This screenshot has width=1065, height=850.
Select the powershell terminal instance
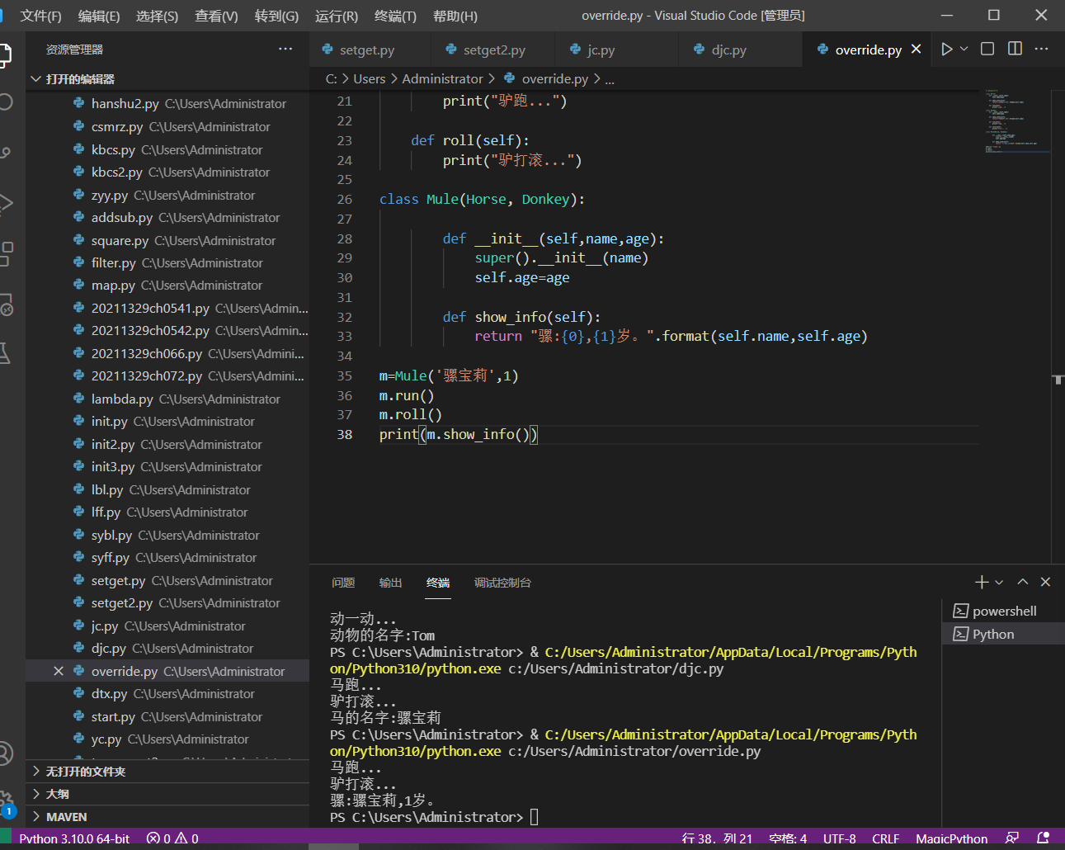pyautogui.click(x=1003, y=612)
